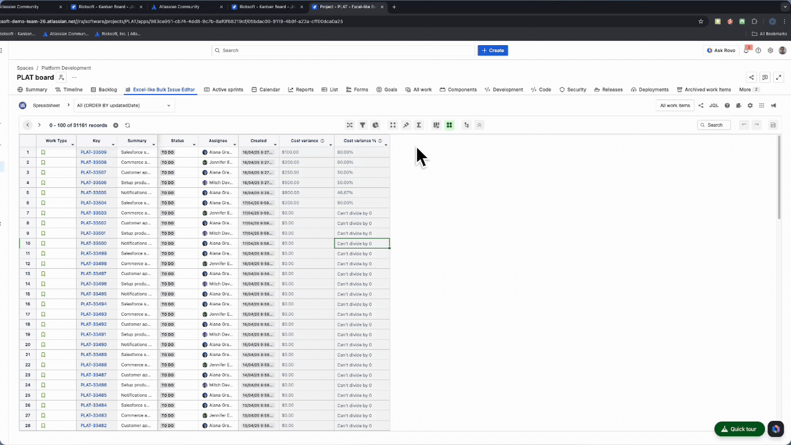Select the Sum (Σ) aggregation icon
Image resolution: width=791 pixels, height=445 pixels.
418,125
